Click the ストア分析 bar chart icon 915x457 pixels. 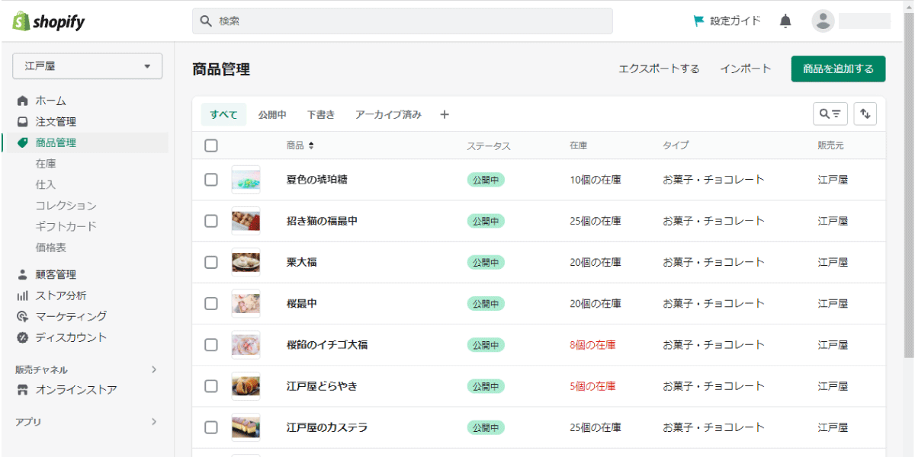point(23,296)
